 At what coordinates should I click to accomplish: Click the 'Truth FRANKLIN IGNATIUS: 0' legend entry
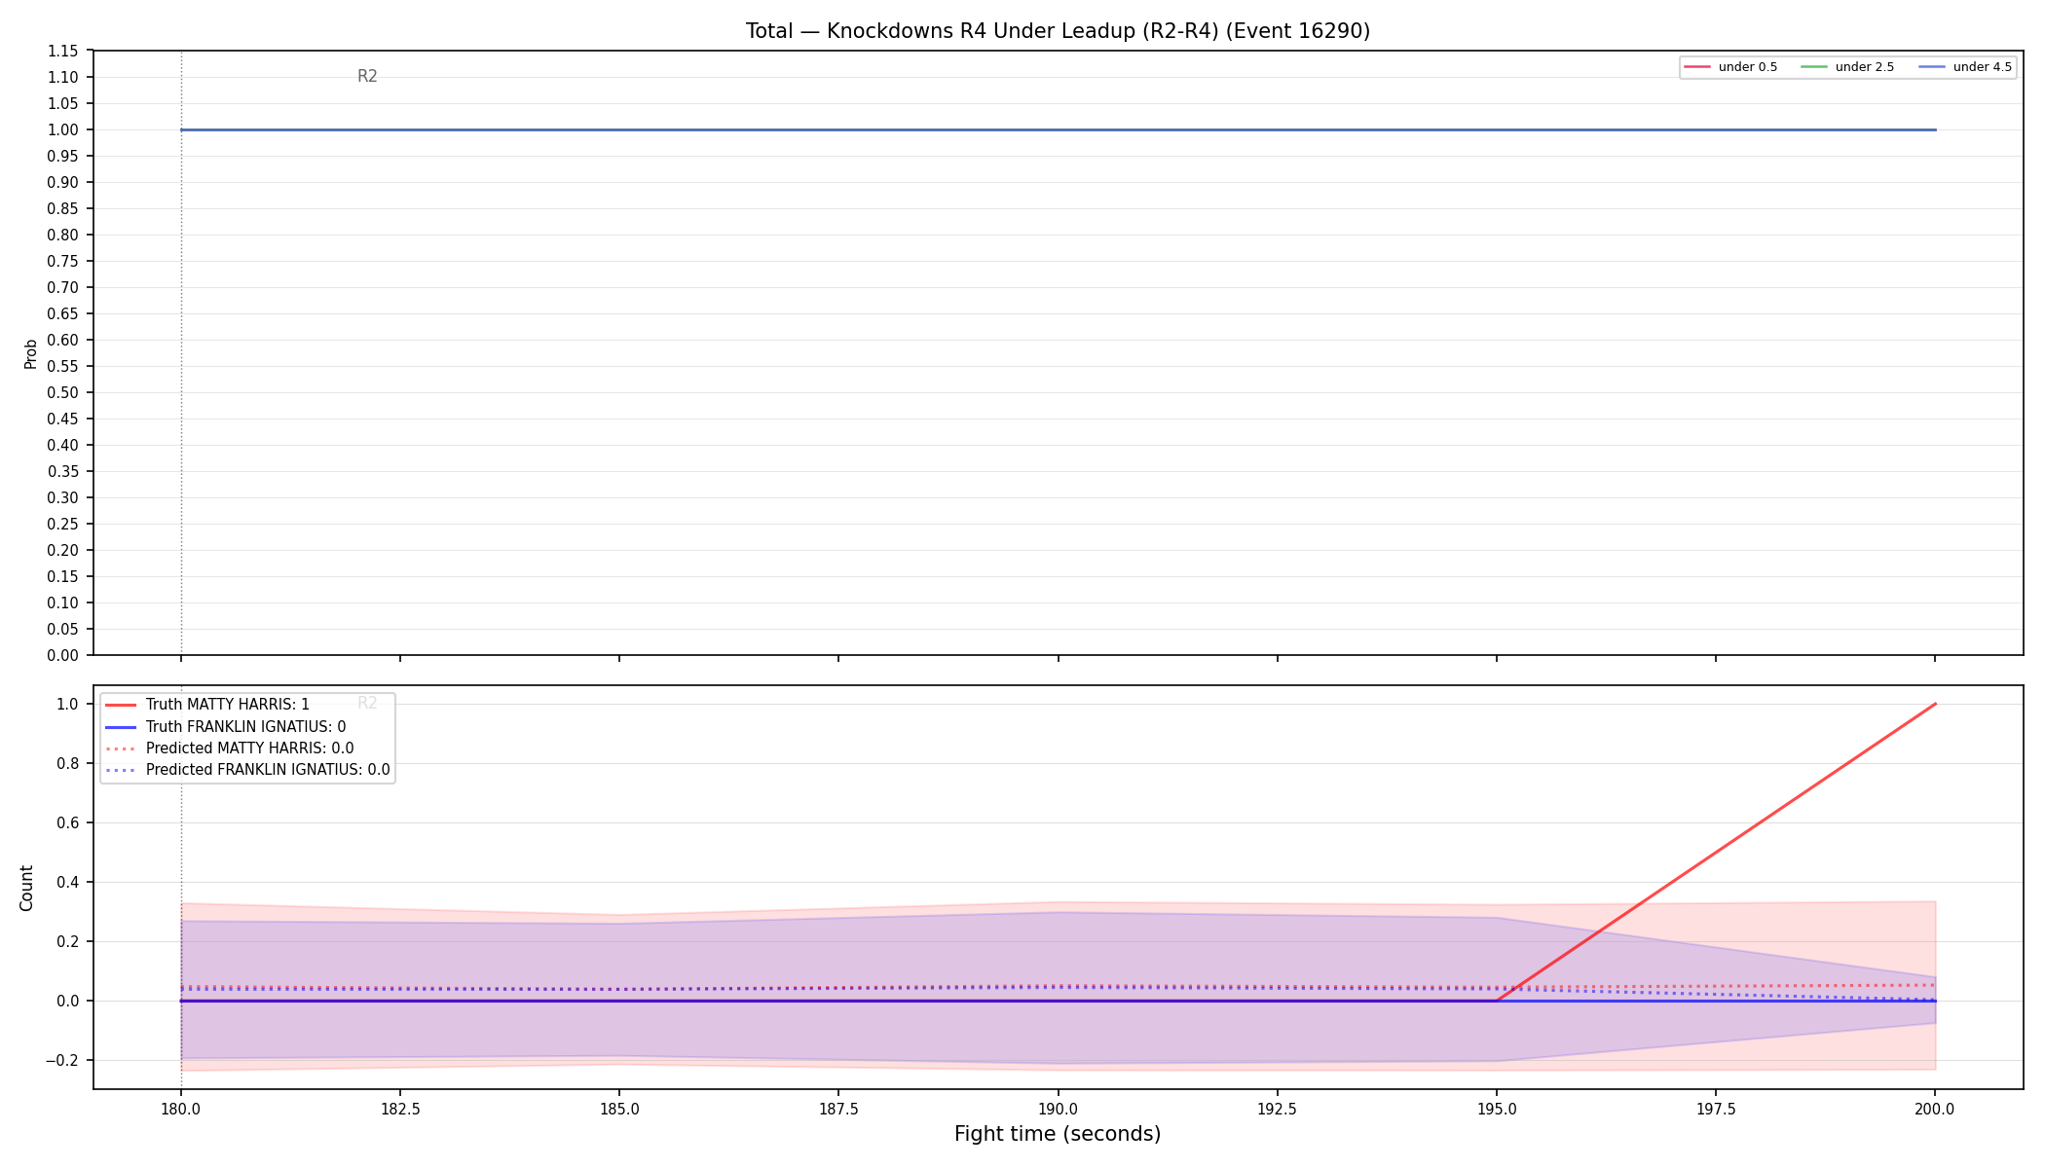tap(225, 727)
